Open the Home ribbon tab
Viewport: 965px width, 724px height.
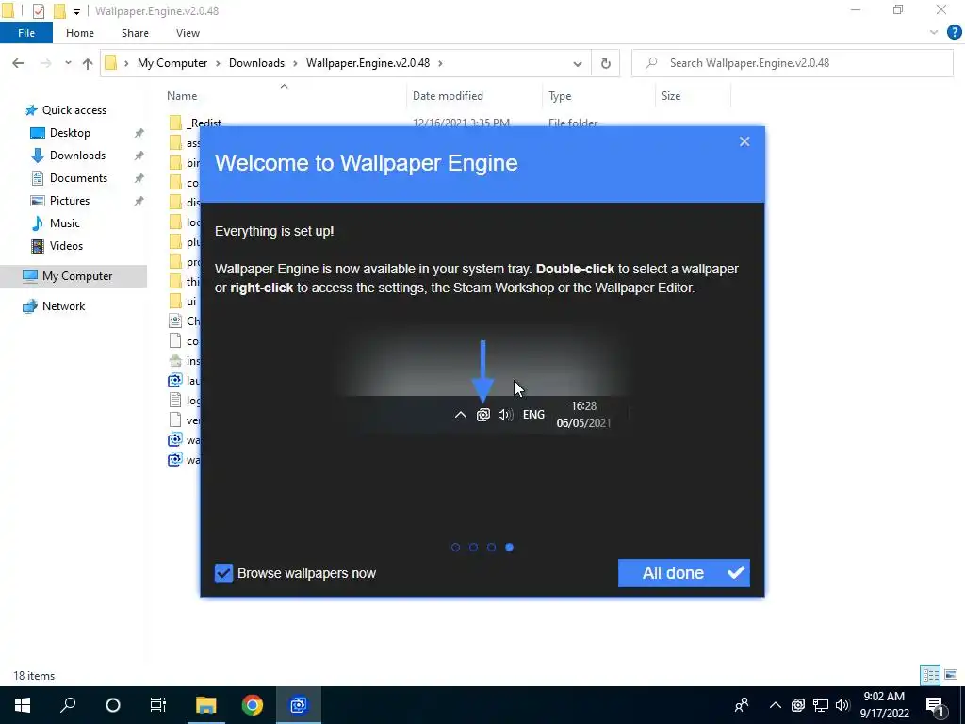(80, 33)
